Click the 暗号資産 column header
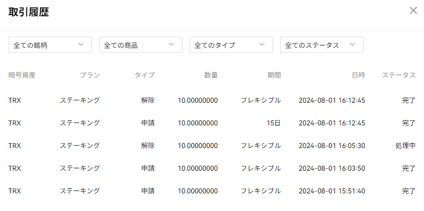 [22, 76]
